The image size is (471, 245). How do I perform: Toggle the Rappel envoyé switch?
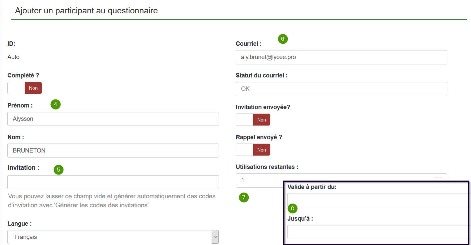click(x=253, y=150)
